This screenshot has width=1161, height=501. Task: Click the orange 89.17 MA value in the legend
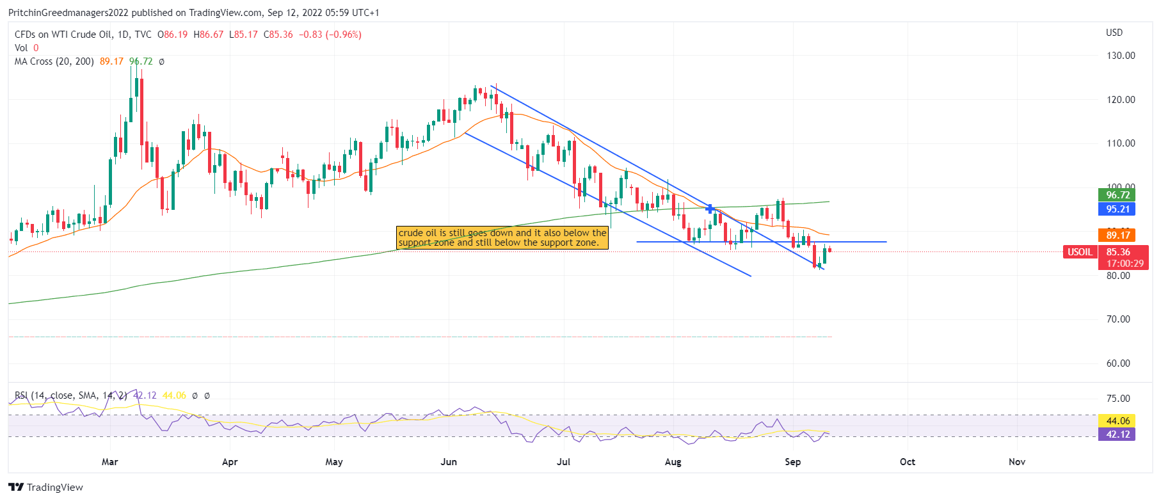(x=111, y=61)
